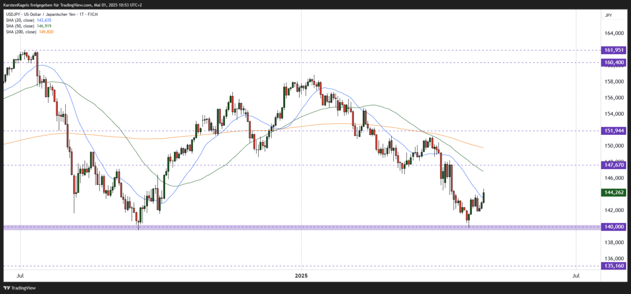Select the 135,160 price level label

(614, 266)
